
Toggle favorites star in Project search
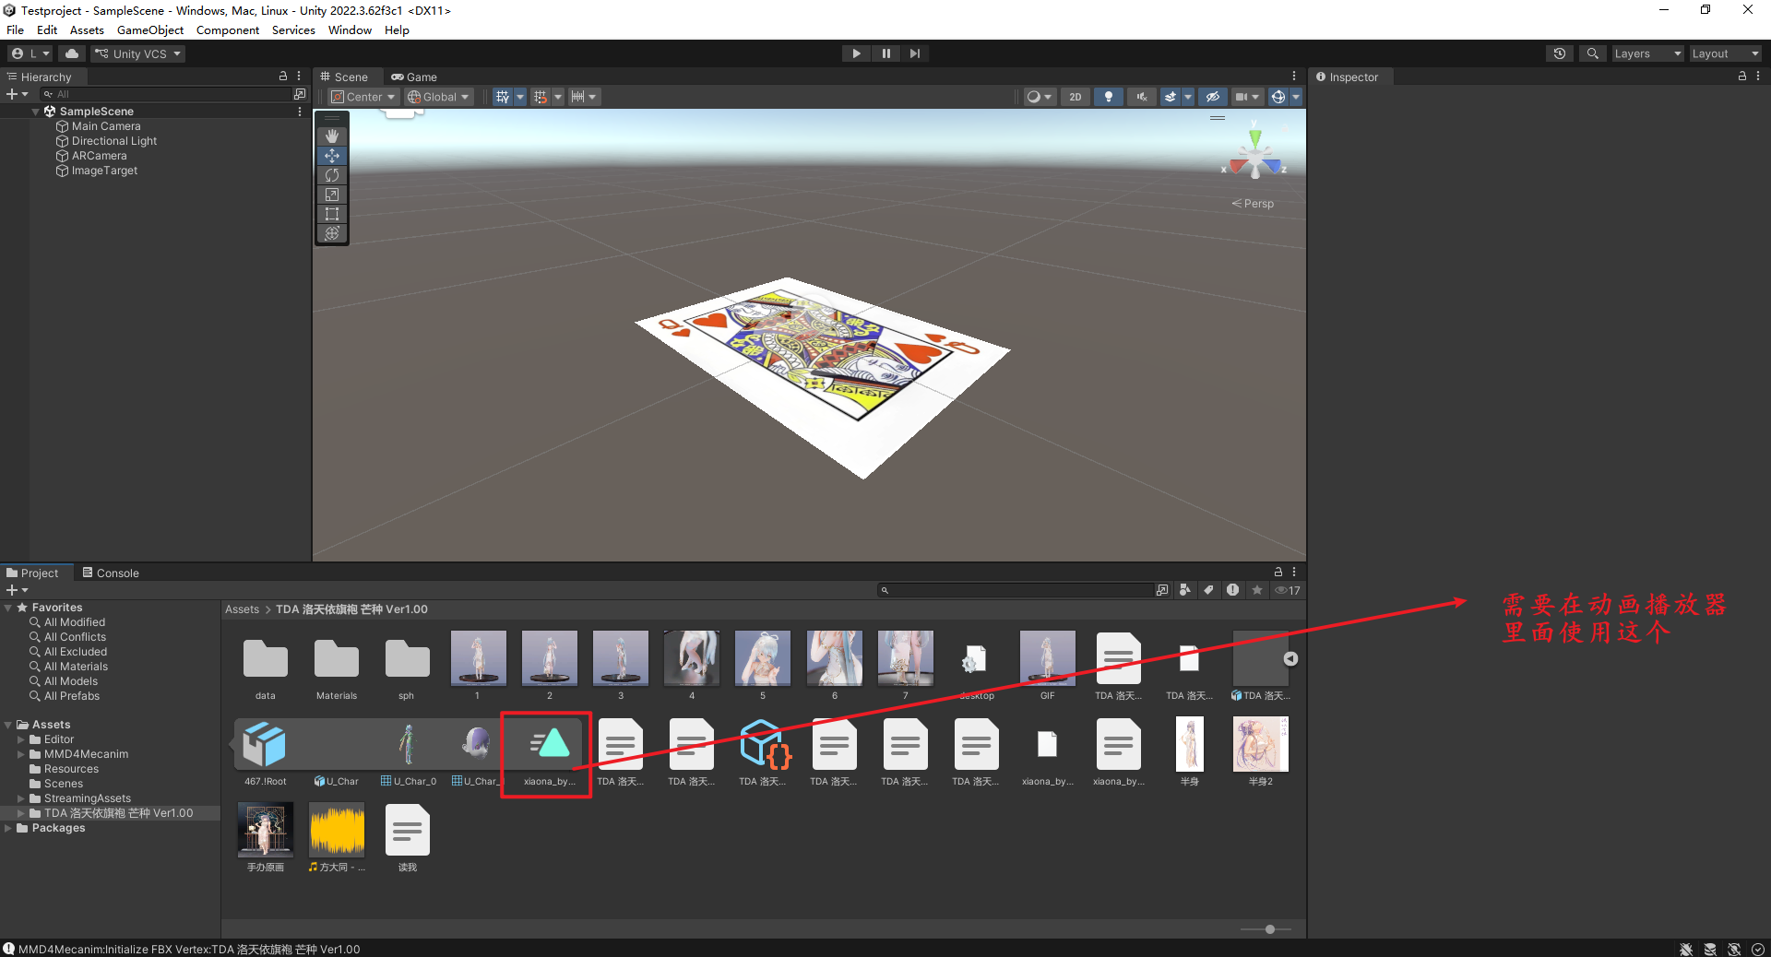coord(1257,590)
